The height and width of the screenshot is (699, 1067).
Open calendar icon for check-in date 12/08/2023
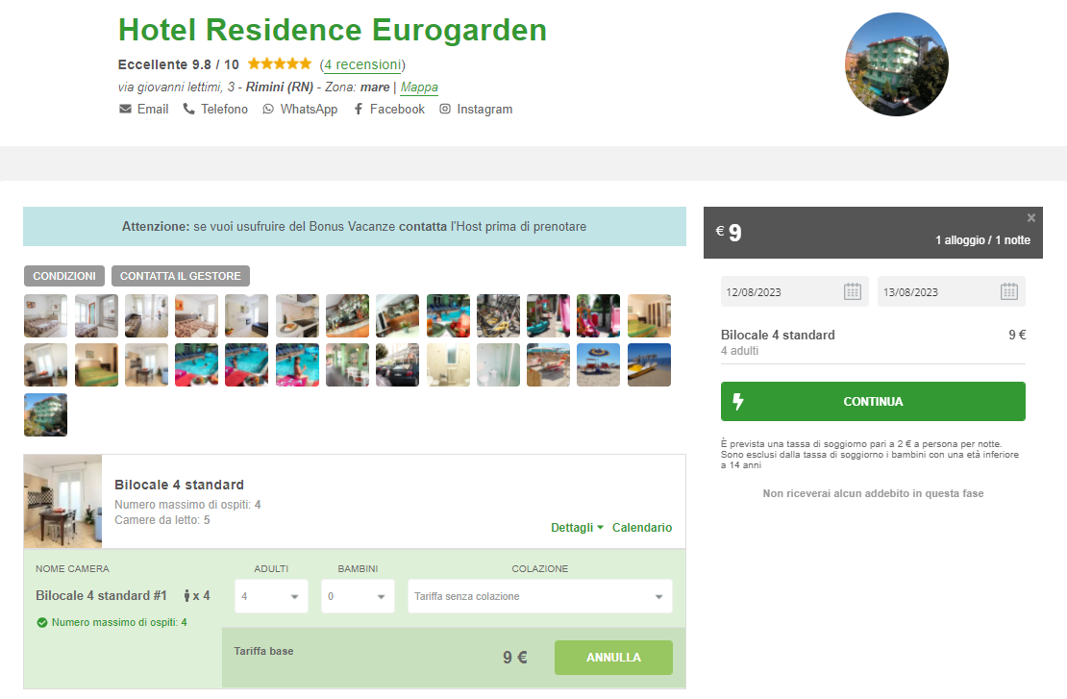click(853, 291)
